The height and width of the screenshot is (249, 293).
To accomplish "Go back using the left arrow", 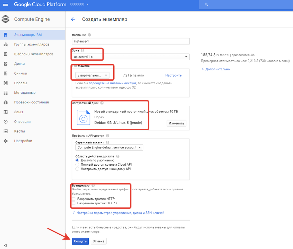I will [x=73, y=19].
